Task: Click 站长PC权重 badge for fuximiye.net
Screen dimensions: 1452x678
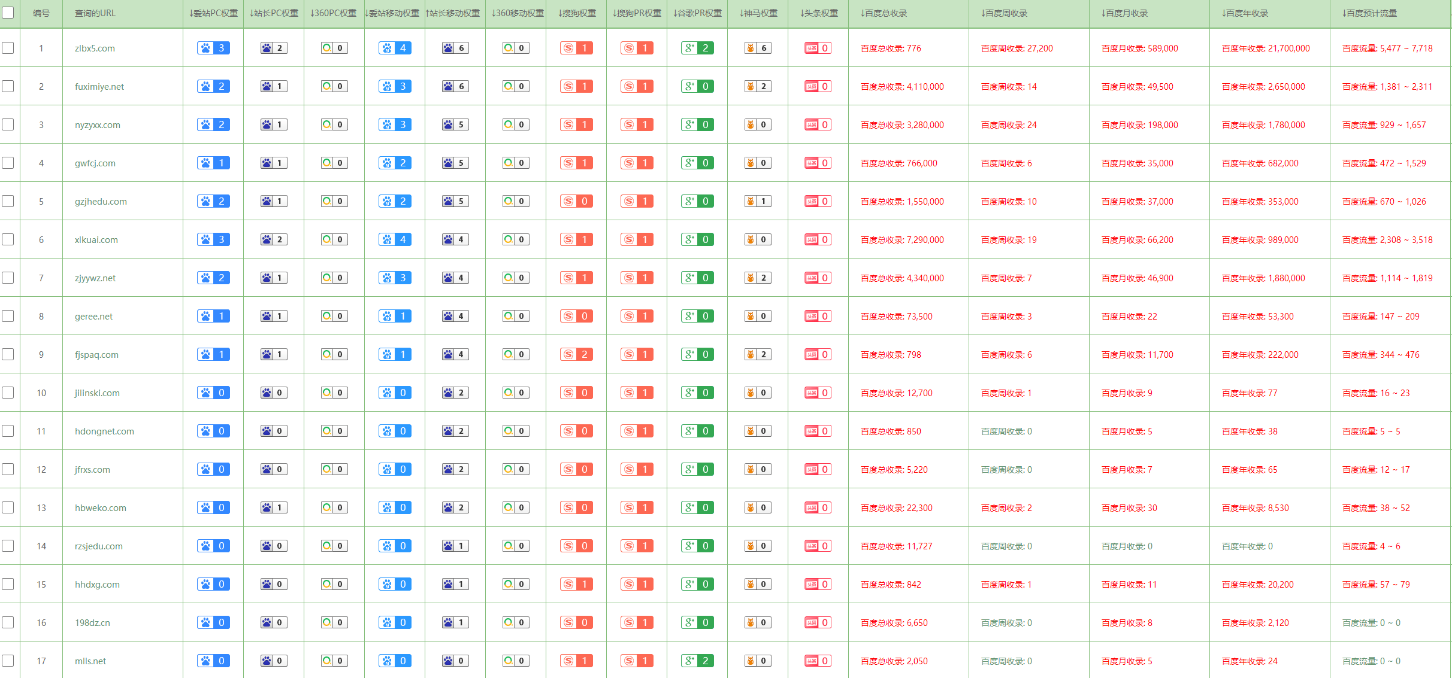Action: pos(274,86)
